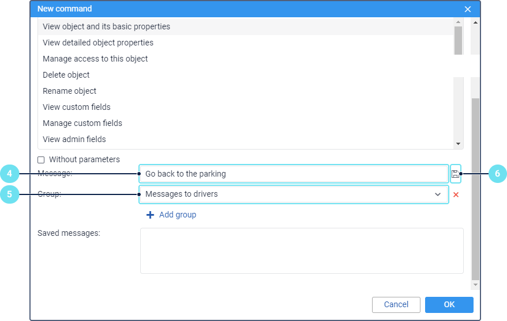
Task: Click the dialog scrollbar up arrow
Action: point(475,22)
